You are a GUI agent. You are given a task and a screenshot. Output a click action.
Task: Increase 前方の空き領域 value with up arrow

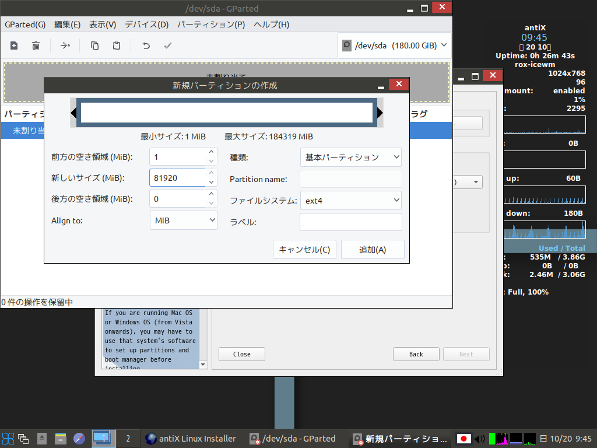[211, 152]
